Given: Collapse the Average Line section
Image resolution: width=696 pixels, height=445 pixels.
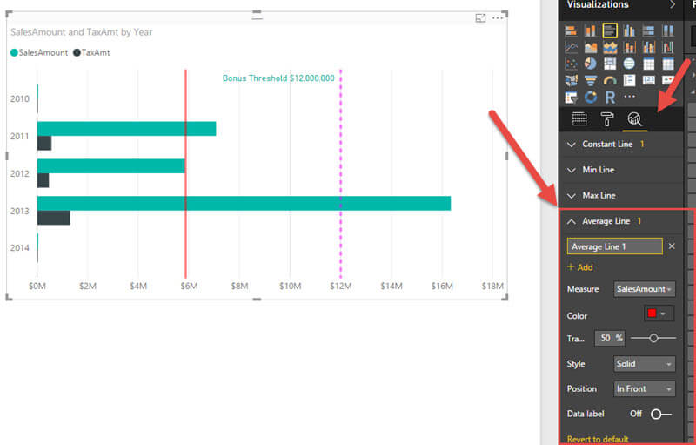Looking at the screenshot, I should pyautogui.click(x=620, y=221).
